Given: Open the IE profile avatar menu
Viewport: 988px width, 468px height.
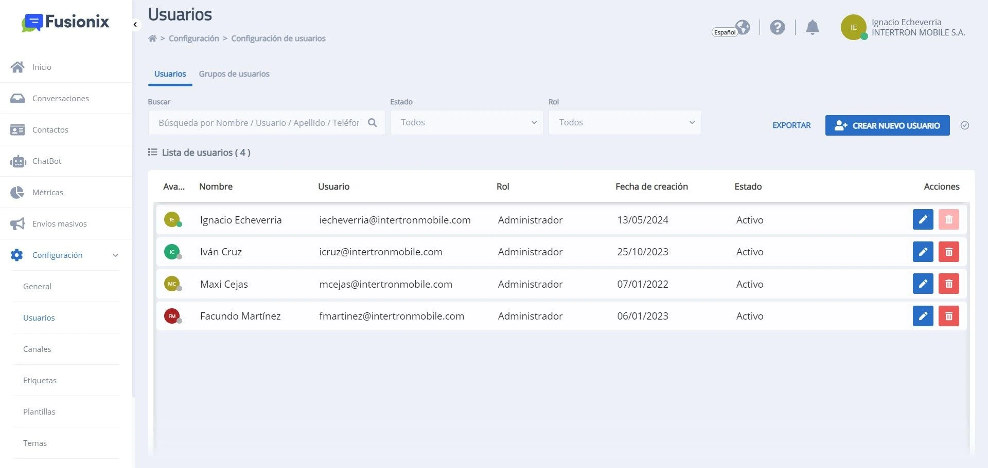Looking at the screenshot, I should click(x=854, y=27).
